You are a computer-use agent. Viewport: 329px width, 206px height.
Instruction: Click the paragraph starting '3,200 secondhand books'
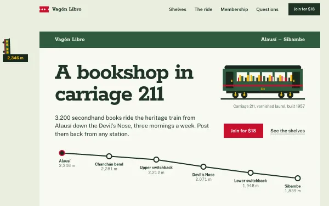[132, 126]
